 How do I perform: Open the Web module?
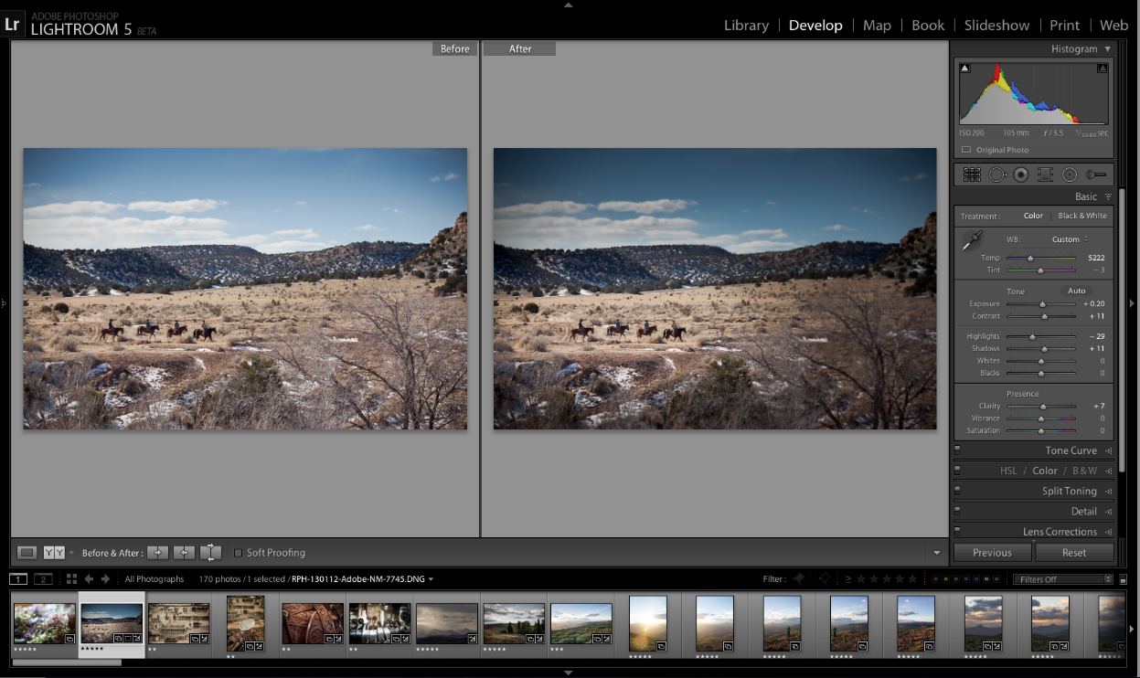1113,26
